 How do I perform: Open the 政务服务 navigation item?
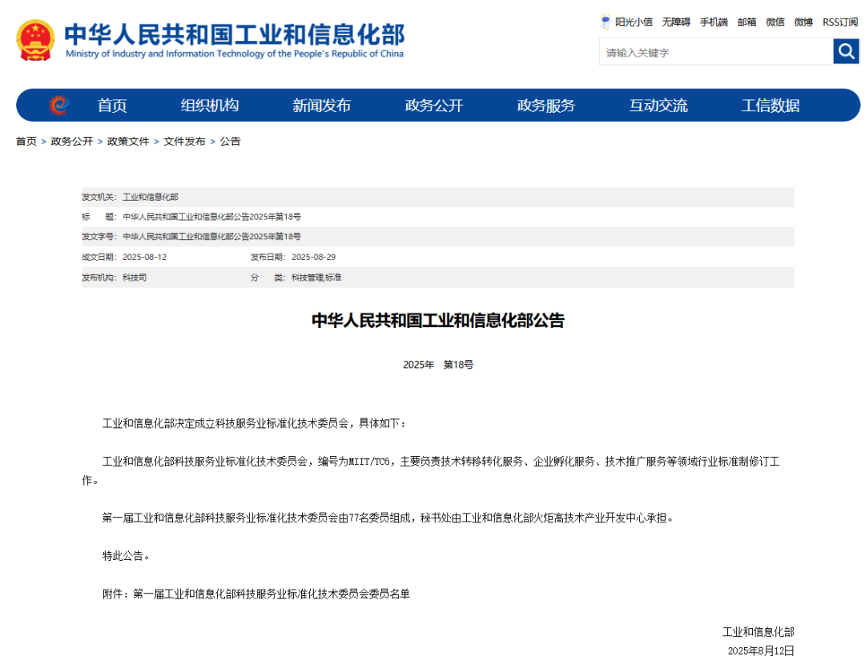546,106
